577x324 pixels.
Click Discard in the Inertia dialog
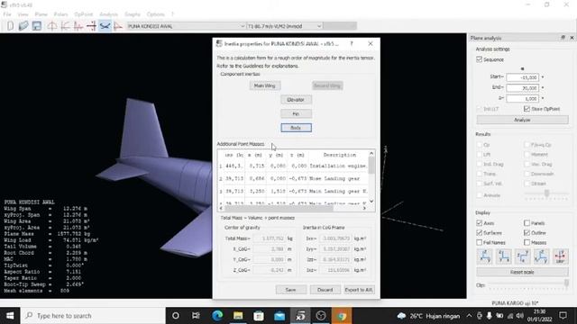point(325,290)
